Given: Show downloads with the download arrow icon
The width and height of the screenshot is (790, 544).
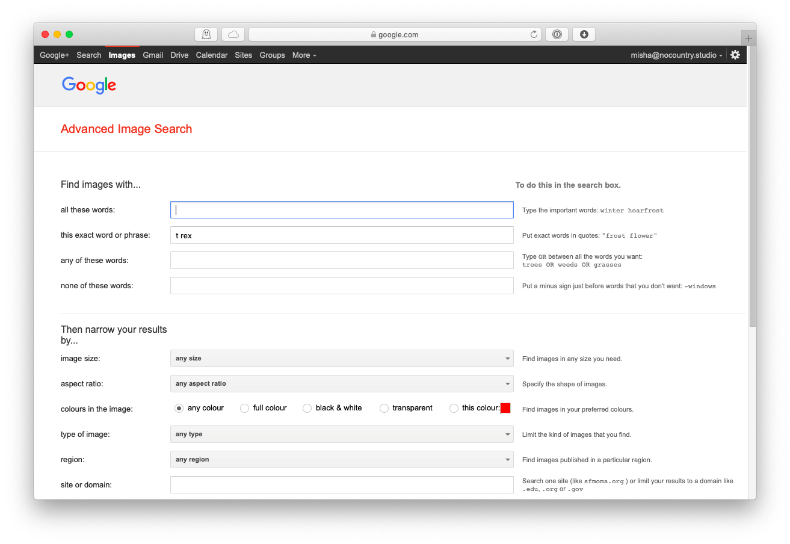Looking at the screenshot, I should click(584, 34).
